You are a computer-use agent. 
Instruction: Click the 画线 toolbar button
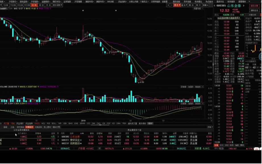point(191,5)
